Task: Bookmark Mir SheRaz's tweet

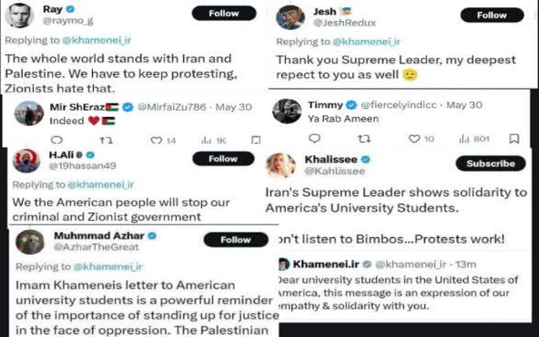Action: coord(255,140)
